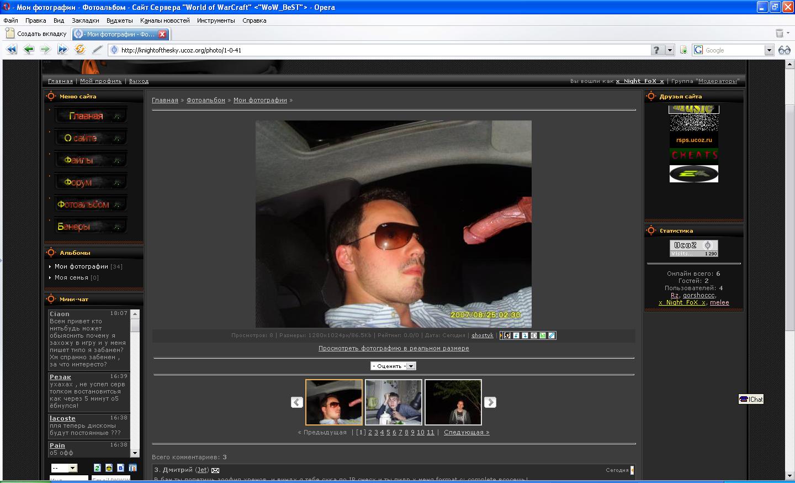The height and width of the screenshot is (483, 795).
Task: Click the rewind button in navigation toolbar
Action: [12, 50]
